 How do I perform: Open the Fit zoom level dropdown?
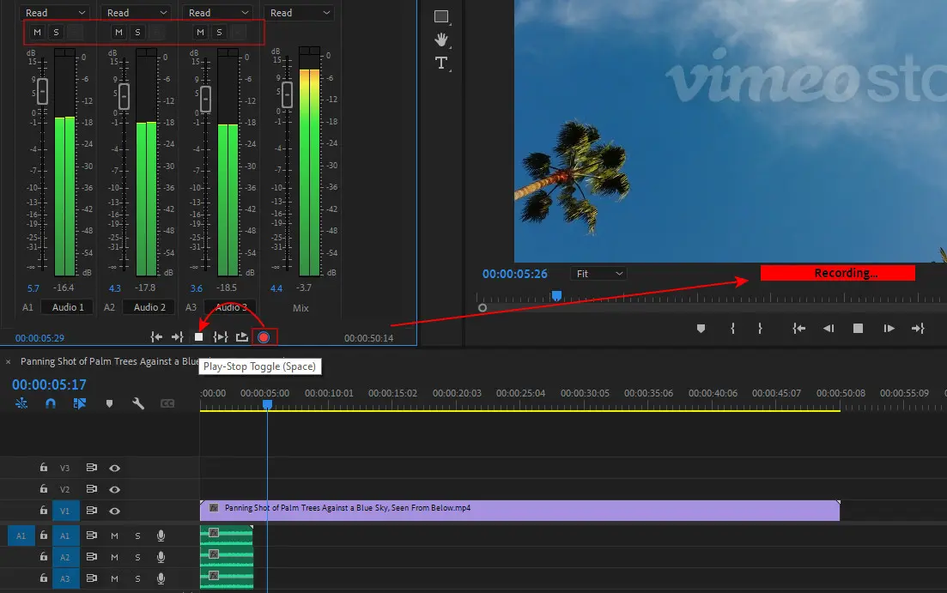(x=598, y=274)
